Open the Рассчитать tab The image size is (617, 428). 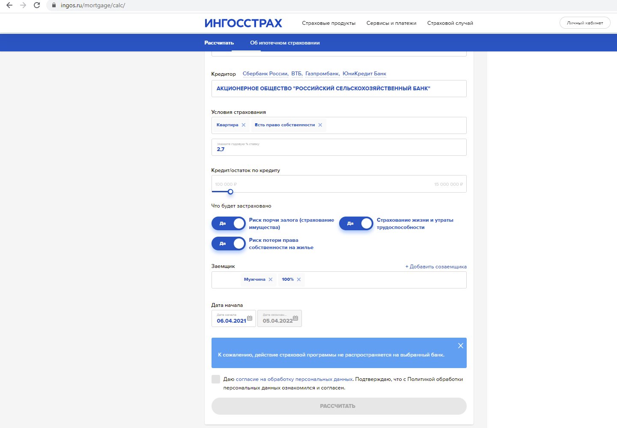coord(219,43)
